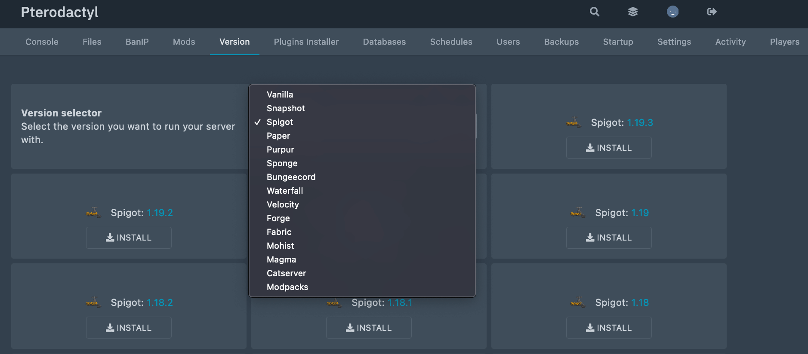Select Velocity in the dropdown menu
Viewport: 808px width, 354px height.
point(283,204)
